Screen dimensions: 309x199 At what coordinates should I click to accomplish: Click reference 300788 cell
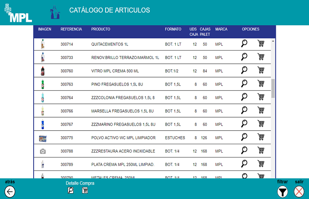(67, 151)
